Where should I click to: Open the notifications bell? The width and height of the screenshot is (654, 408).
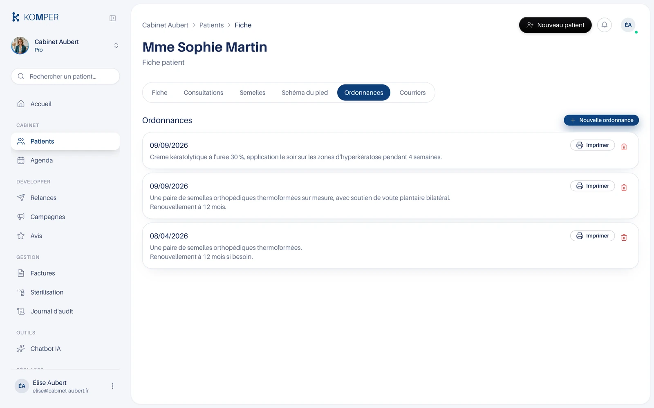604,25
